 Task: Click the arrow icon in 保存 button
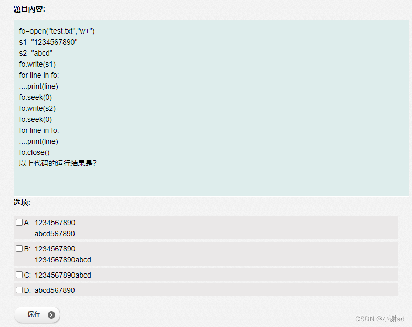click(x=51, y=314)
